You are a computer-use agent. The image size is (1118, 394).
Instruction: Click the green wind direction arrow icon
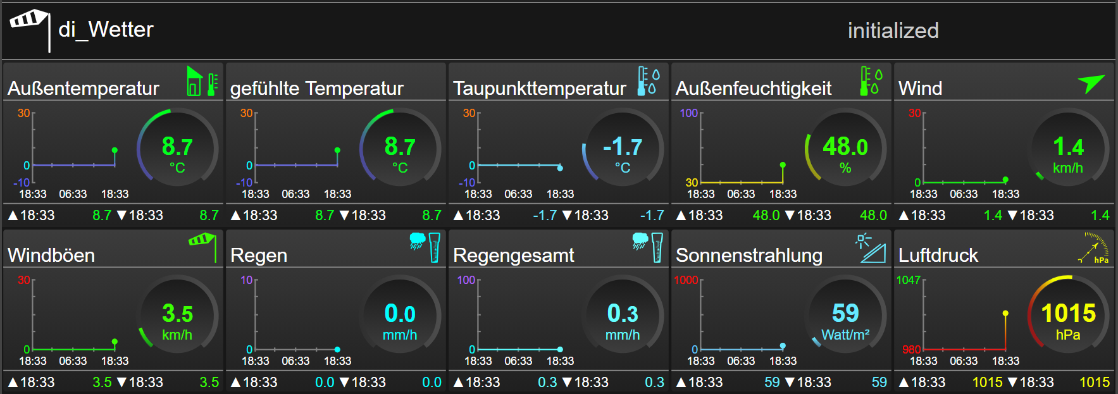click(1091, 83)
